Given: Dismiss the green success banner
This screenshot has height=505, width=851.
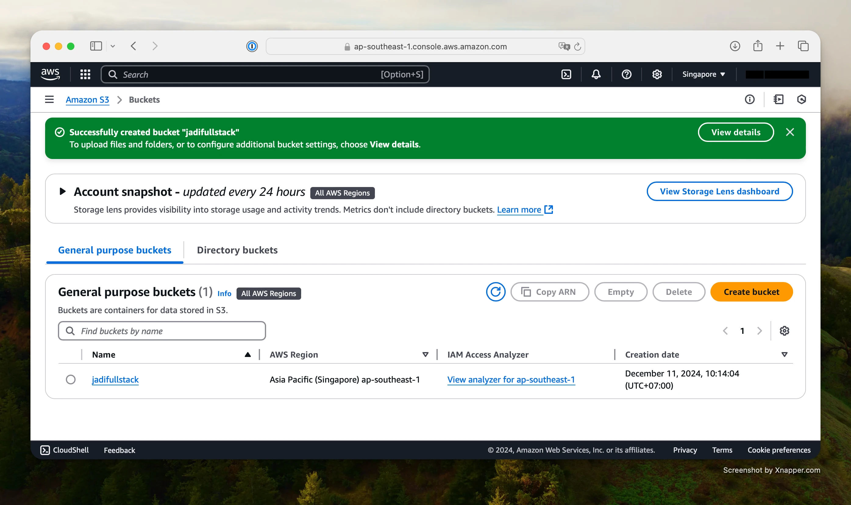Looking at the screenshot, I should (x=790, y=132).
